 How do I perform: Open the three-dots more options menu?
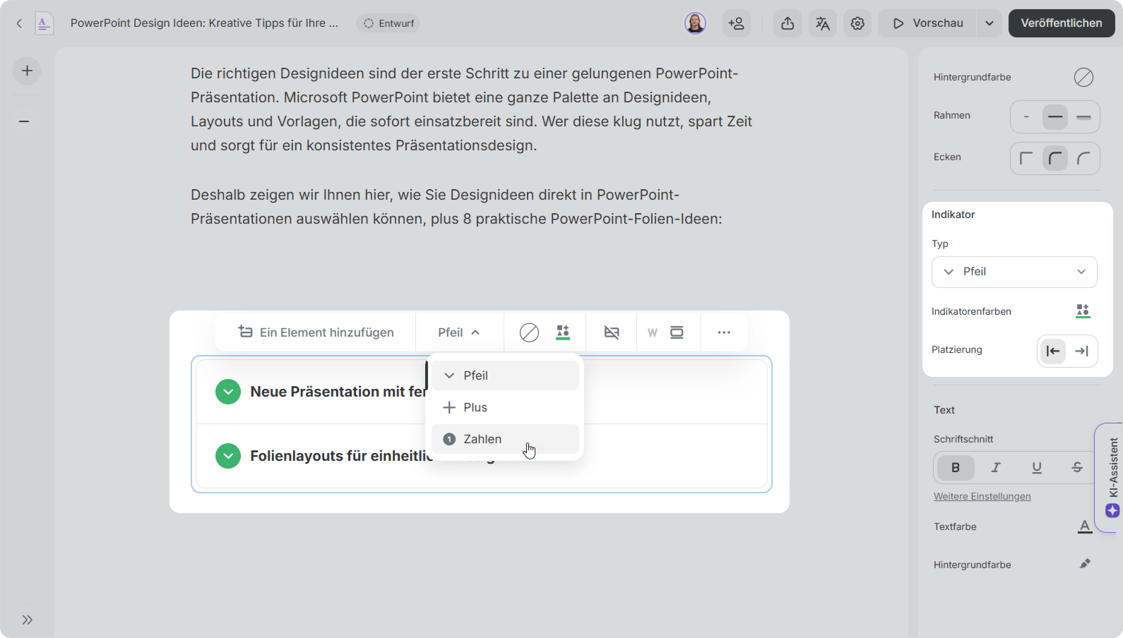click(724, 332)
